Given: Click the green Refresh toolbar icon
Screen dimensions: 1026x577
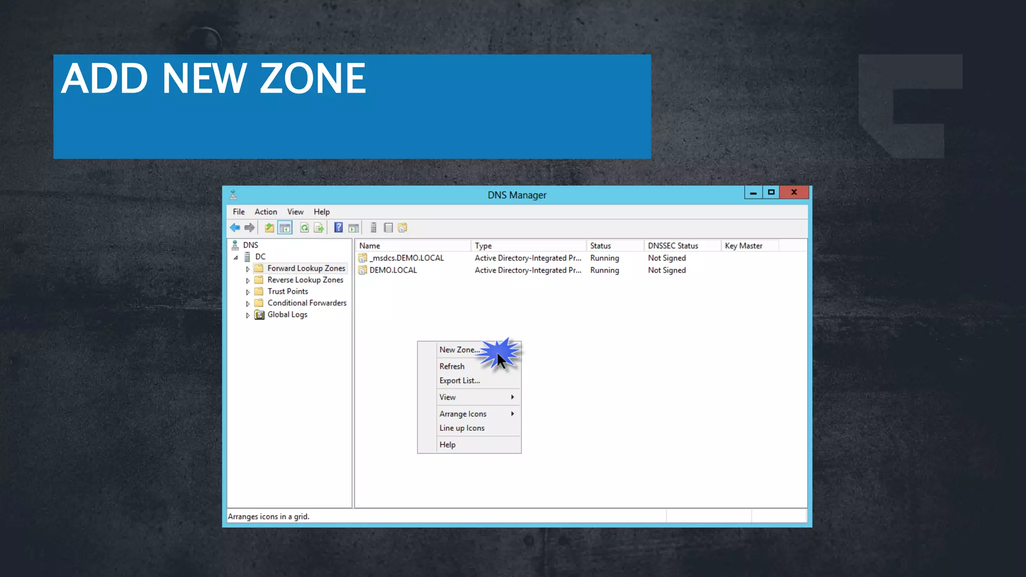Looking at the screenshot, I should coord(304,228).
